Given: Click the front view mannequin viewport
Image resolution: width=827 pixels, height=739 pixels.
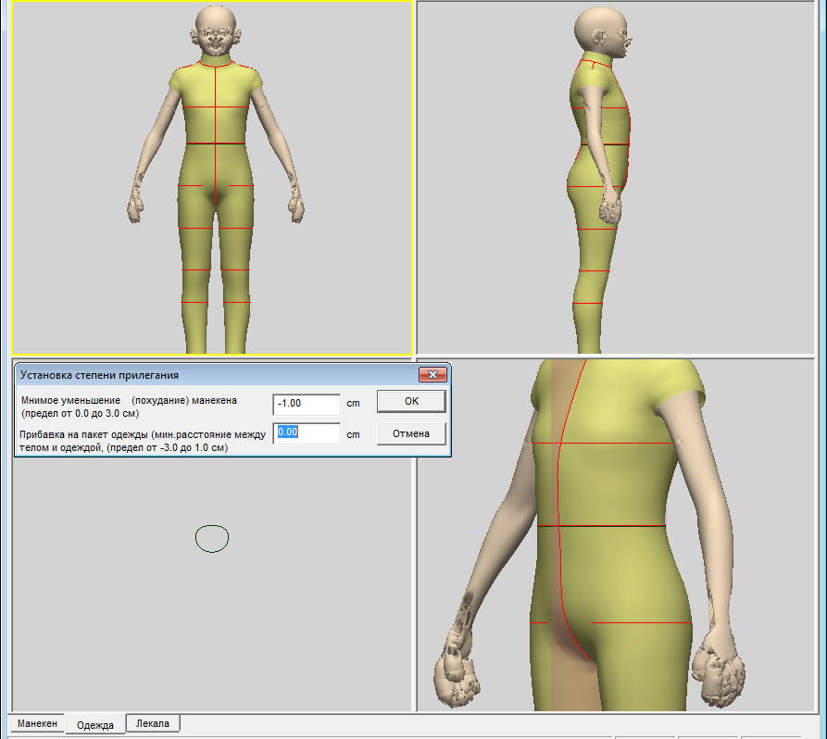Looking at the screenshot, I should (x=211, y=177).
